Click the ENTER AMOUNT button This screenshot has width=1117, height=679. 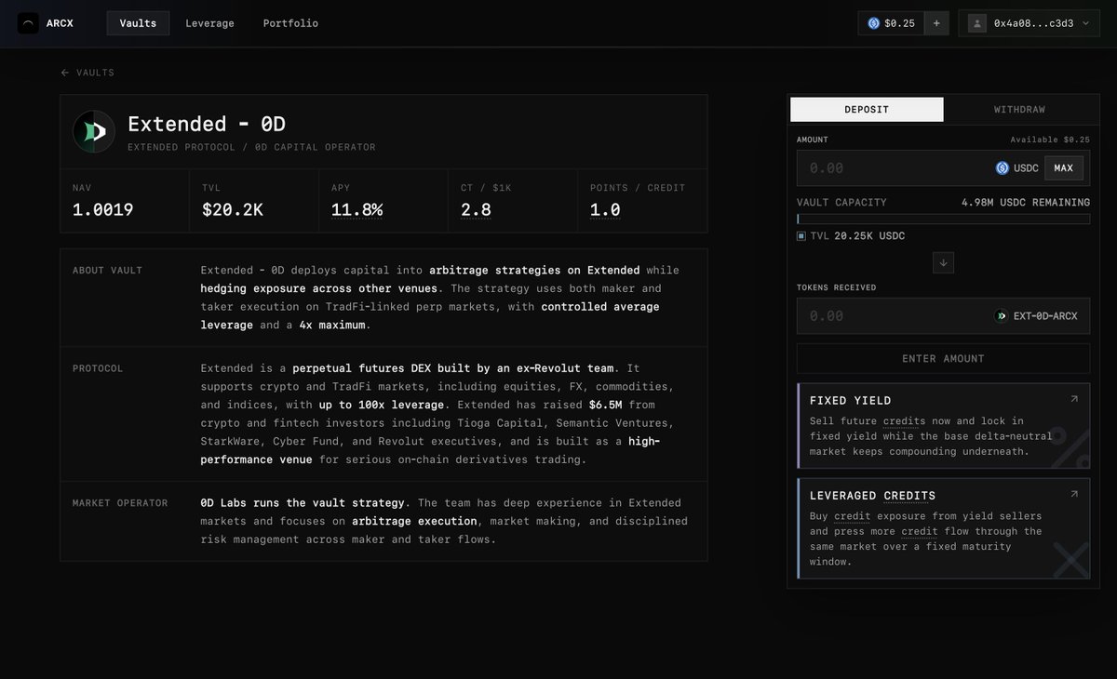click(943, 359)
